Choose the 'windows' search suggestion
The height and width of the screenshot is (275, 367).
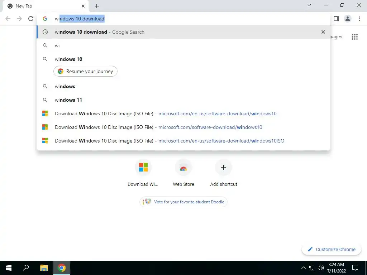pyautogui.click(x=183, y=86)
